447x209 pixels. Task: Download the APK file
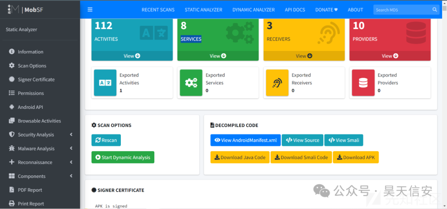click(x=356, y=157)
